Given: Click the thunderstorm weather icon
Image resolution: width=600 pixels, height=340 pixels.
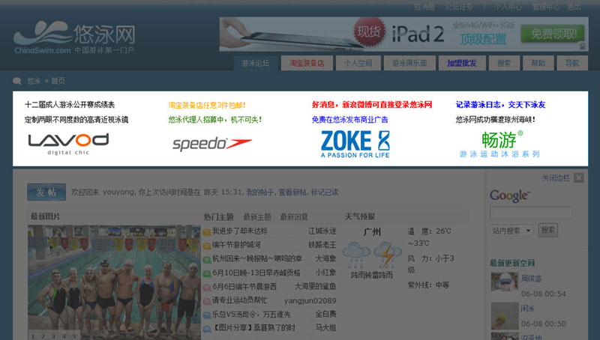Looking at the screenshot, I should coord(387,255).
